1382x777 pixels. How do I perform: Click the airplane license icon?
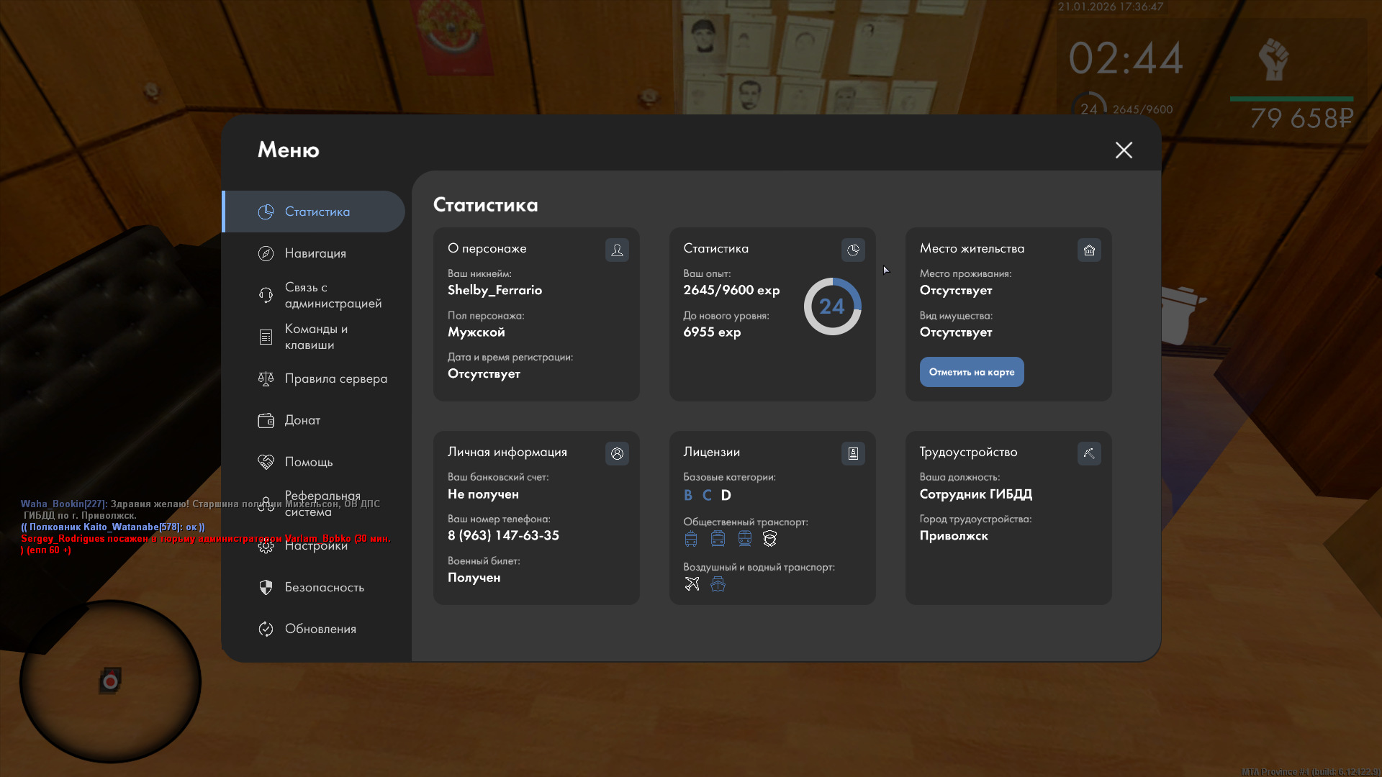(692, 583)
